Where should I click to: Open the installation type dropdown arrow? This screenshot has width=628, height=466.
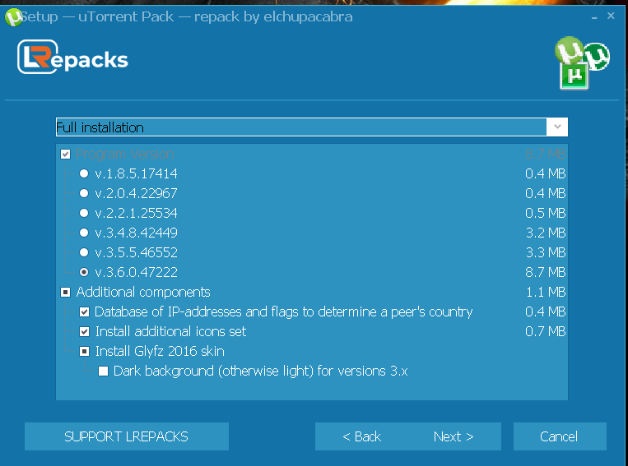coord(557,127)
